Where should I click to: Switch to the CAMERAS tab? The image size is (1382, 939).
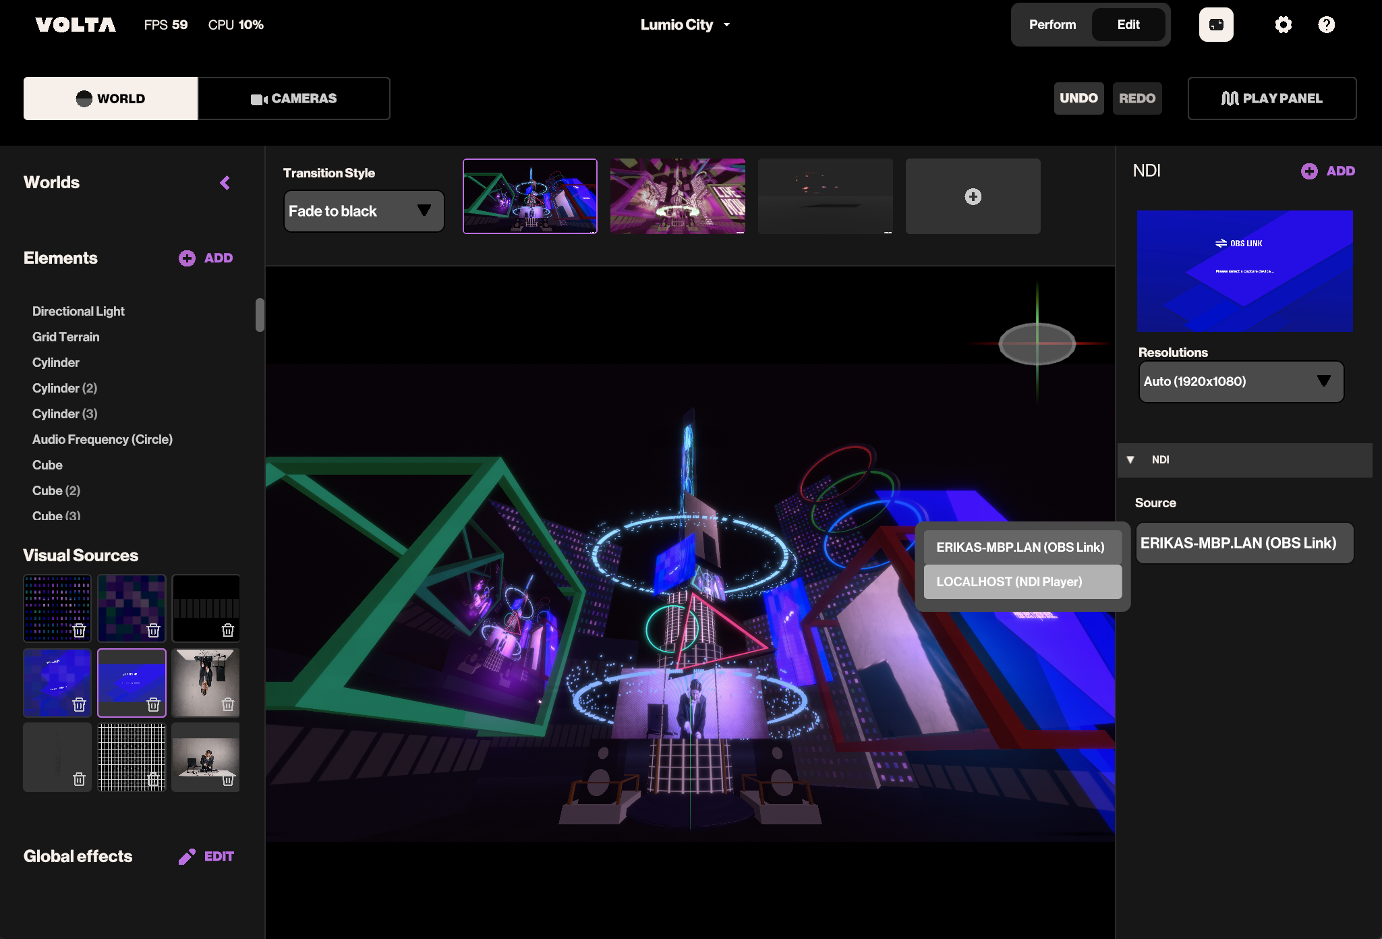[293, 98]
